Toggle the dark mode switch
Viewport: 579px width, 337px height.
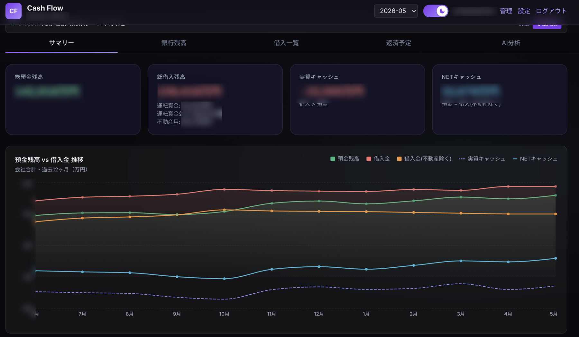point(436,11)
